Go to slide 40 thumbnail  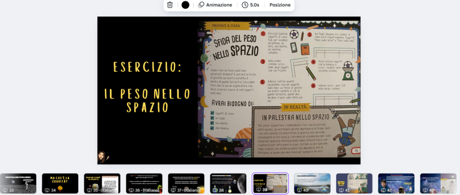tap(312, 183)
